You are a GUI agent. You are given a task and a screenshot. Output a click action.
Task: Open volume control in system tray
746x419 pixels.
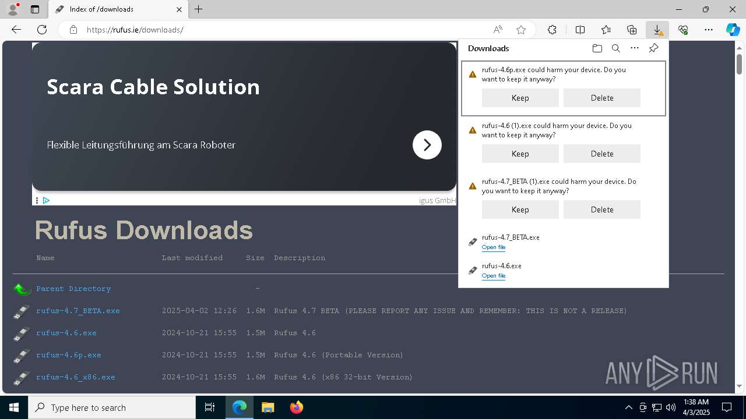click(671, 407)
